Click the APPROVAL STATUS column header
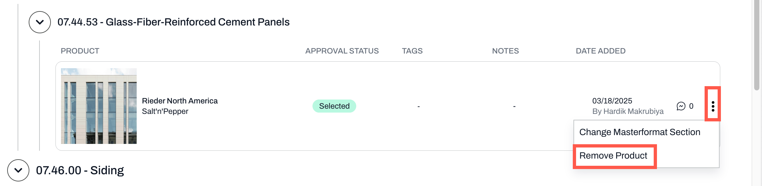This screenshot has height=186, width=762. [342, 51]
